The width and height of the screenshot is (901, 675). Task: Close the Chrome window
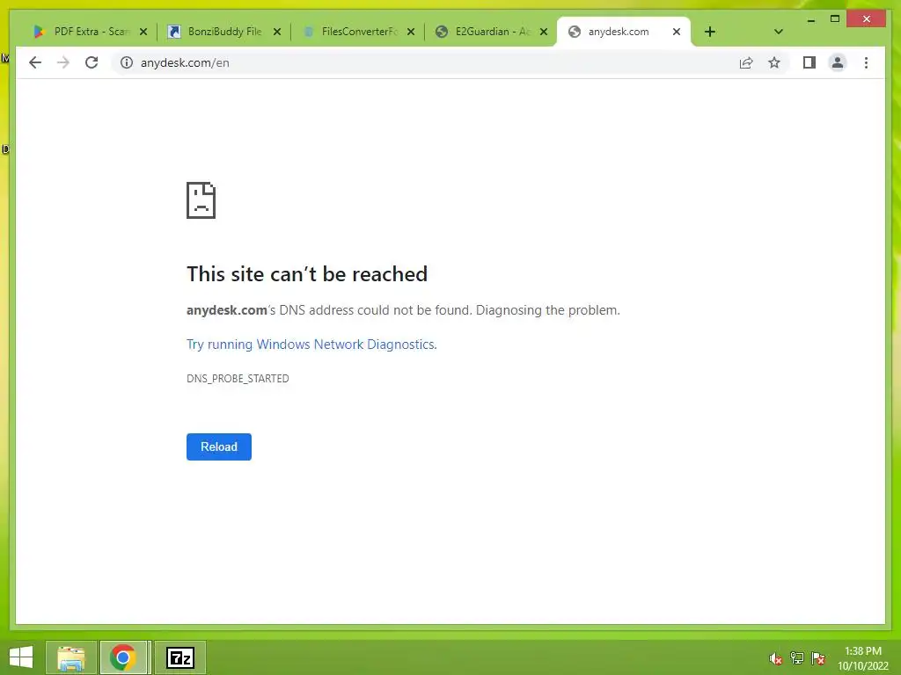point(866,19)
